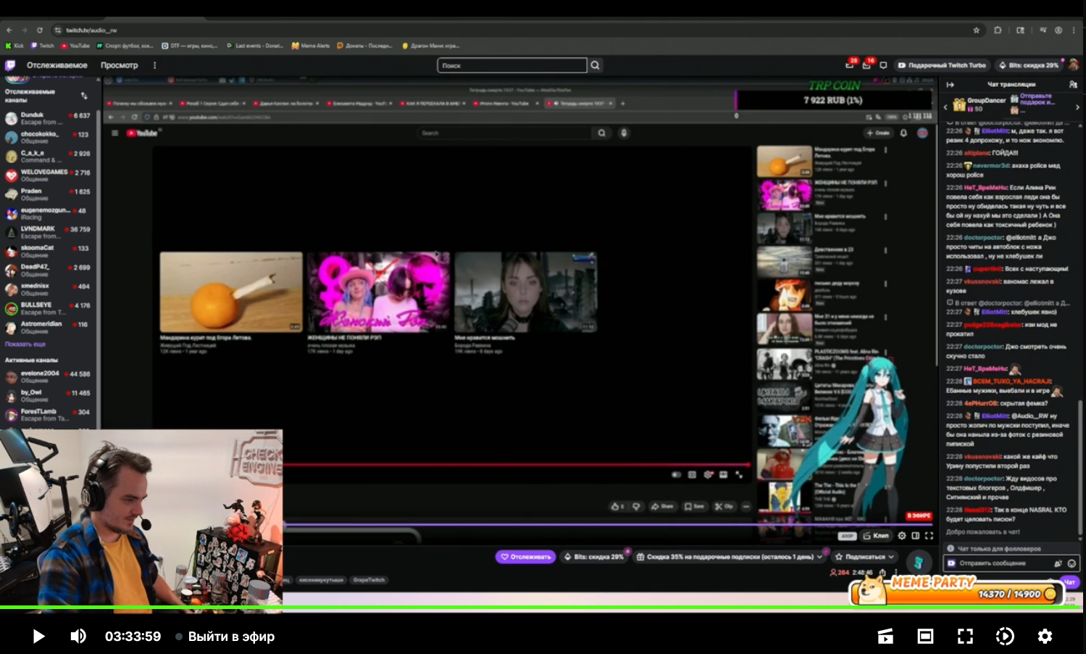Click the YouTube Create button
This screenshot has width=1086, height=654.
878,133
